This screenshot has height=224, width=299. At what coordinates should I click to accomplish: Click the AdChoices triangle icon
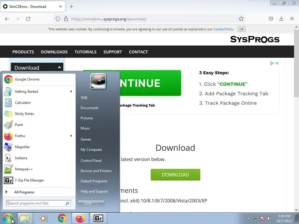[x=272, y=63]
